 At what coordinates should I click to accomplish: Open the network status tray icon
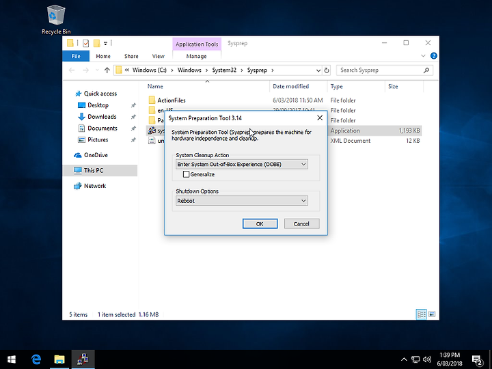[415, 359]
